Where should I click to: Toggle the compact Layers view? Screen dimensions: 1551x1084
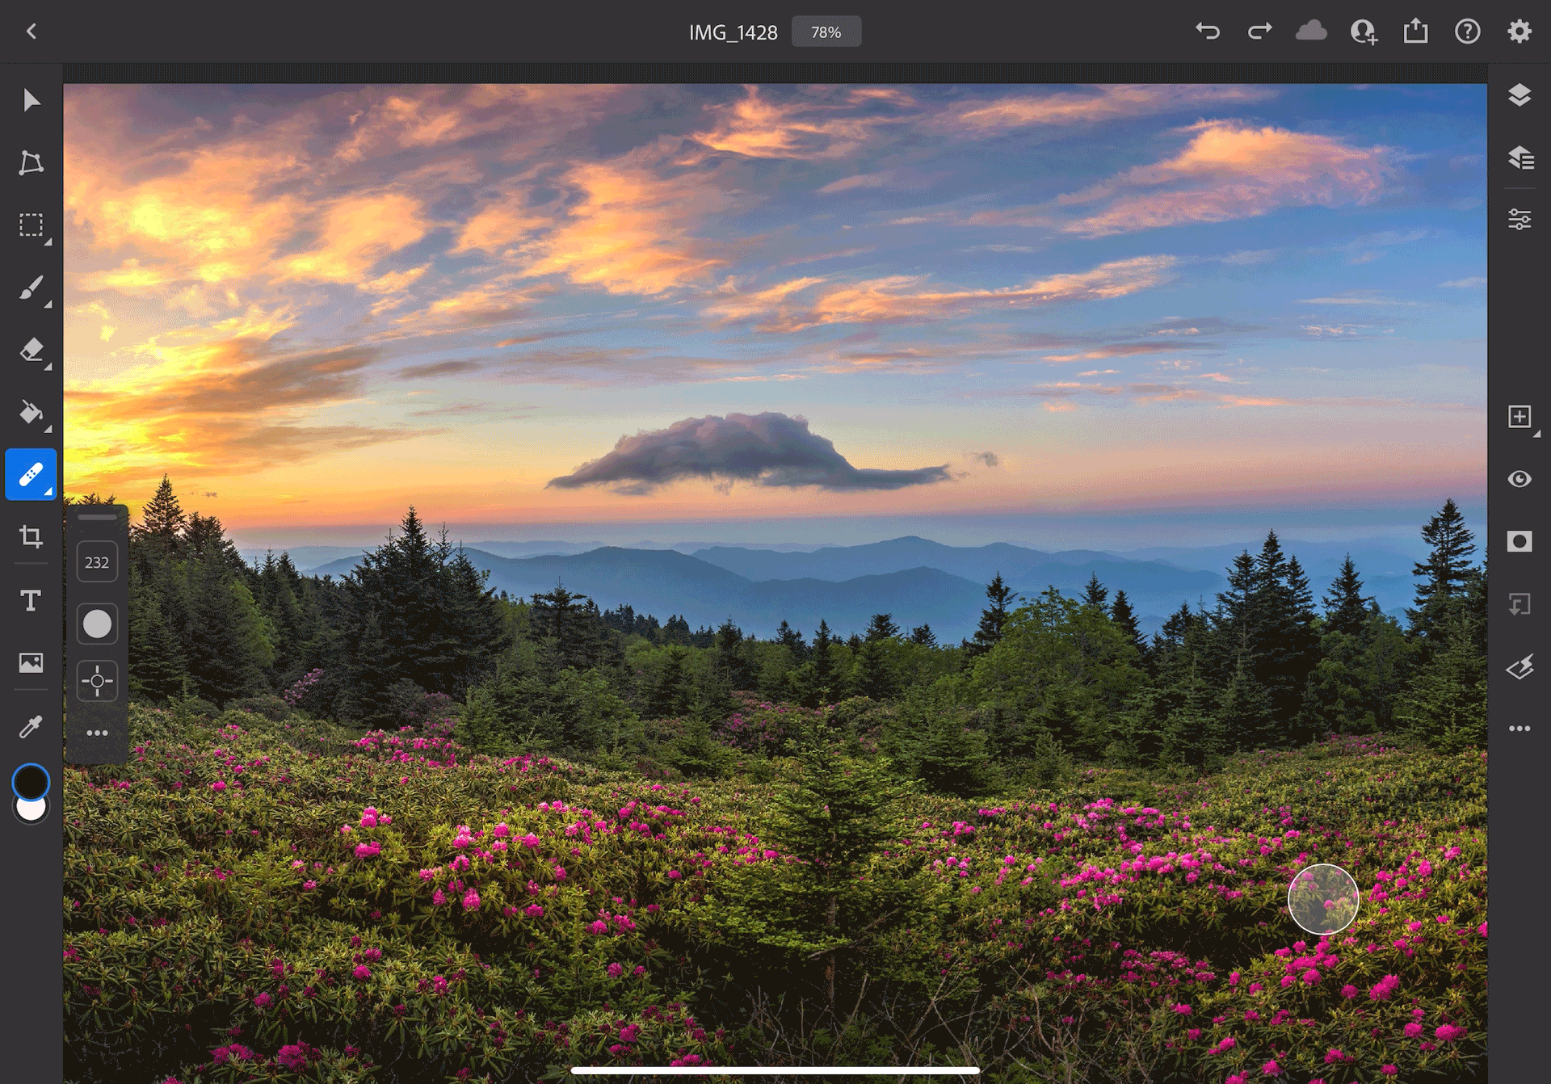click(1519, 95)
